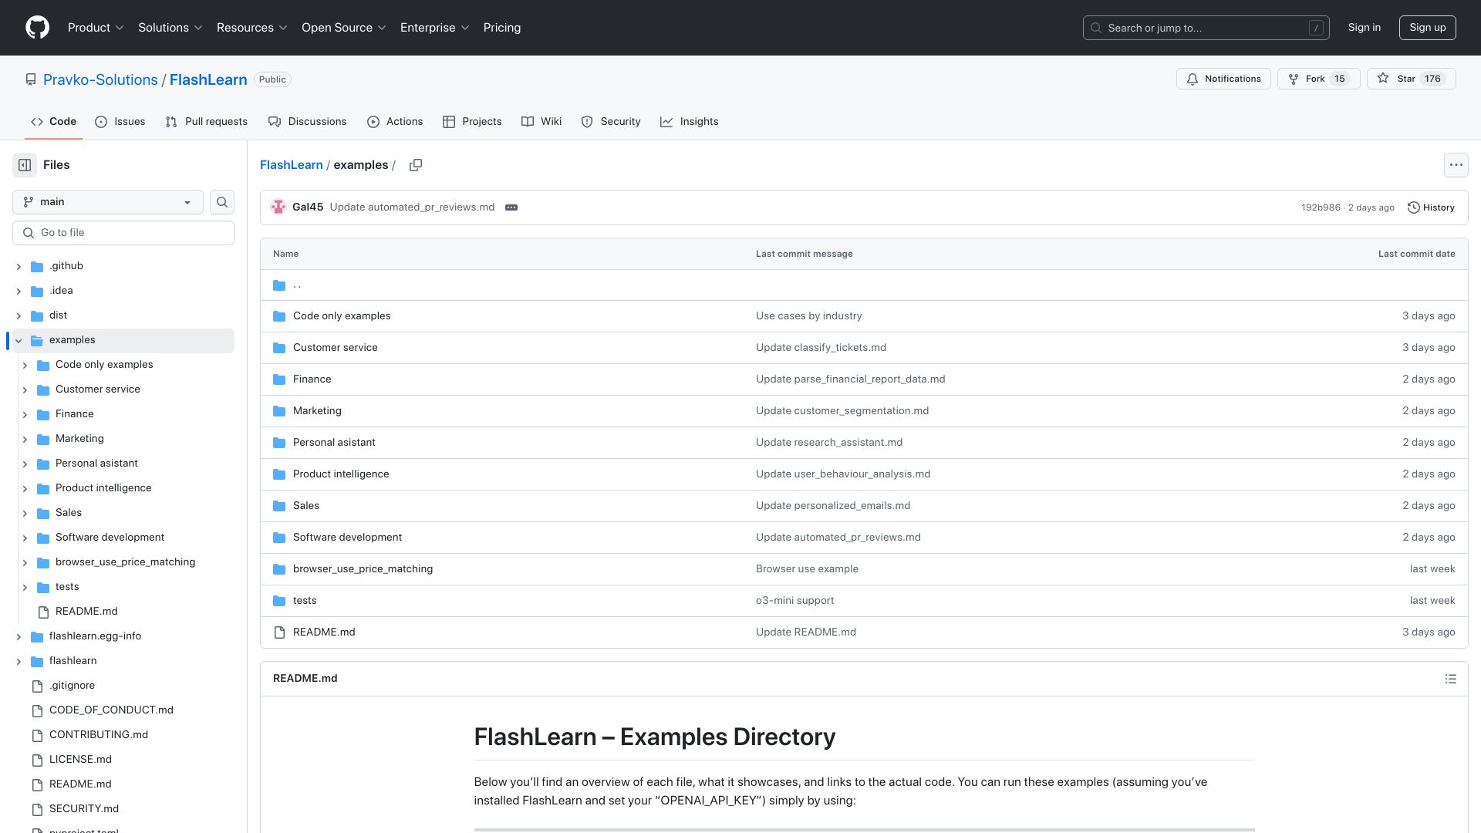1481x833 pixels.
Task: Open the Resources menu dropdown
Action: click(x=252, y=28)
